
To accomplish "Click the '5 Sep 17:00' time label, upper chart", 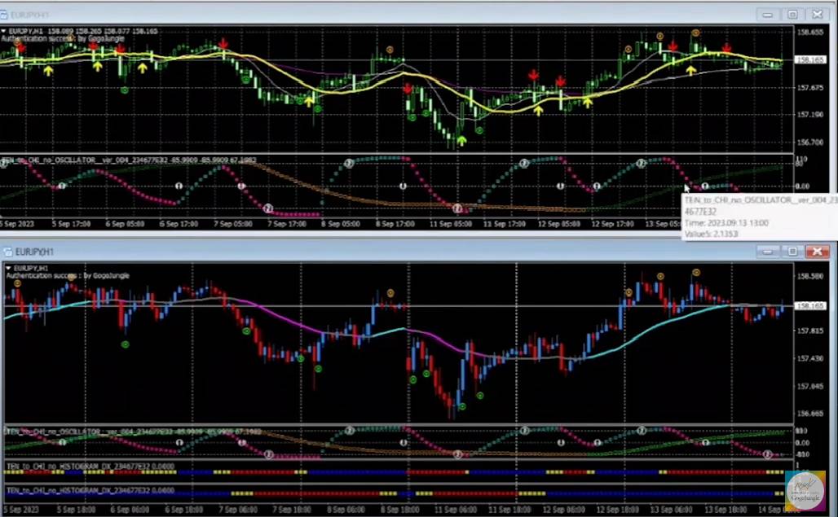I will [x=71, y=224].
